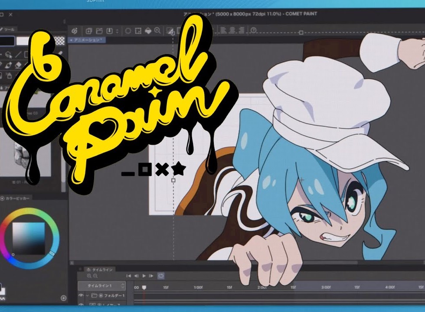The width and height of the screenshot is (425, 312).
Task: Open the timeline panel hamburger menu
Action: 80,269
